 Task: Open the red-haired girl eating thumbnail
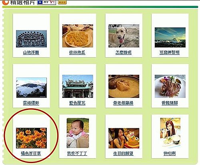[x=170, y=133]
